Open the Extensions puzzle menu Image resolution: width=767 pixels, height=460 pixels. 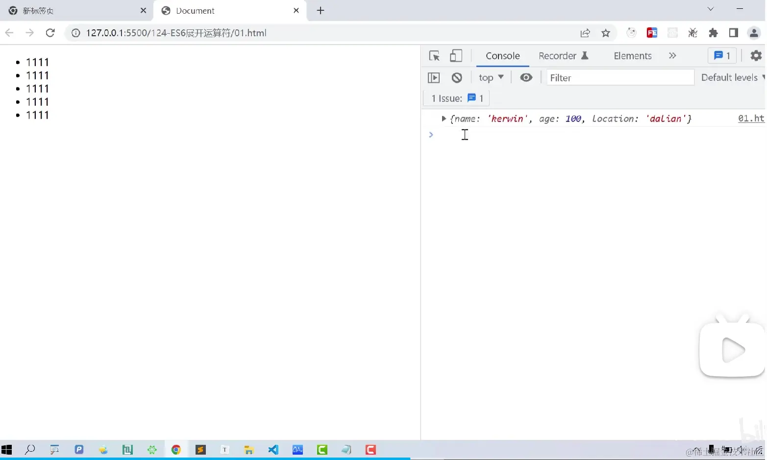tap(713, 33)
